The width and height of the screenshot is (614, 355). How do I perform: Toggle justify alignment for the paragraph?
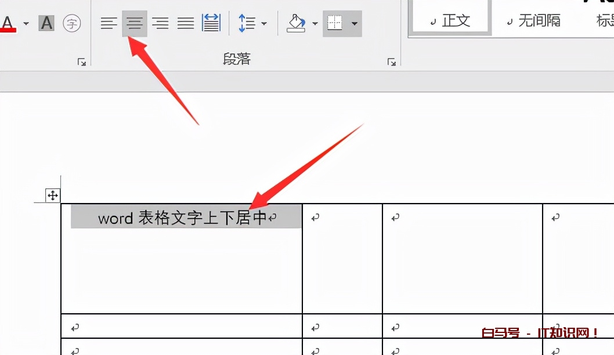pyautogui.click(x=186, y=24)
